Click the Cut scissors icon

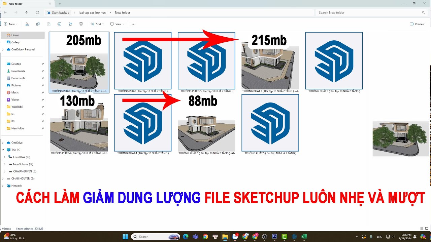[27, 24]
